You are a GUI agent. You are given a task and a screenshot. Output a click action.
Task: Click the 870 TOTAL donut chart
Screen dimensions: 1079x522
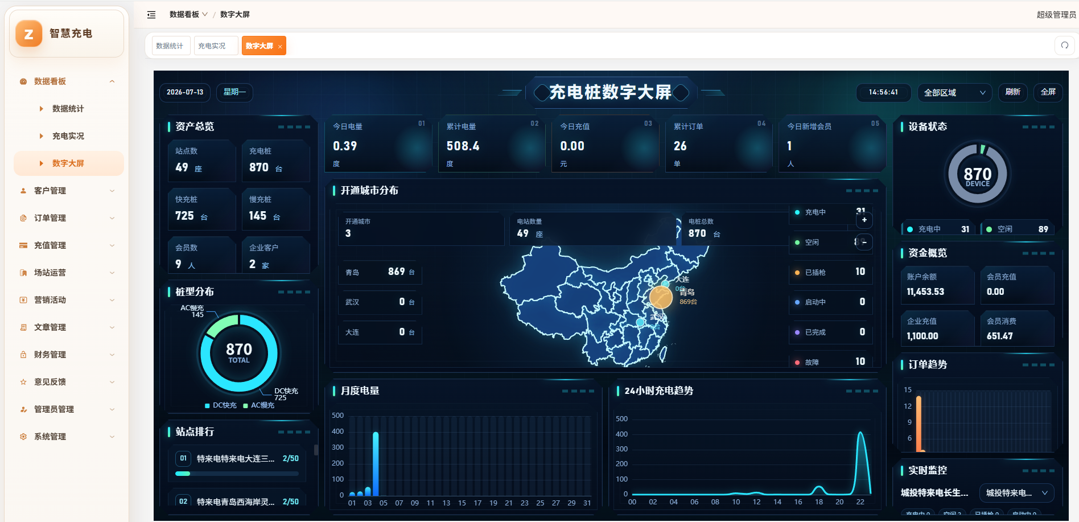(x=239, y=353)
